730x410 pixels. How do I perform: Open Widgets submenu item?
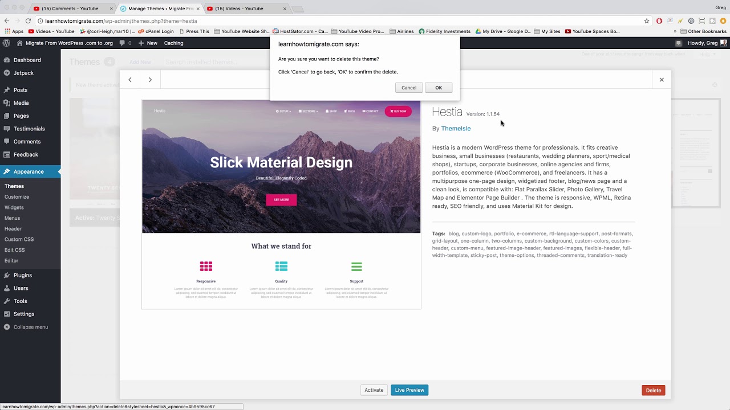click(x=14, y=207)
